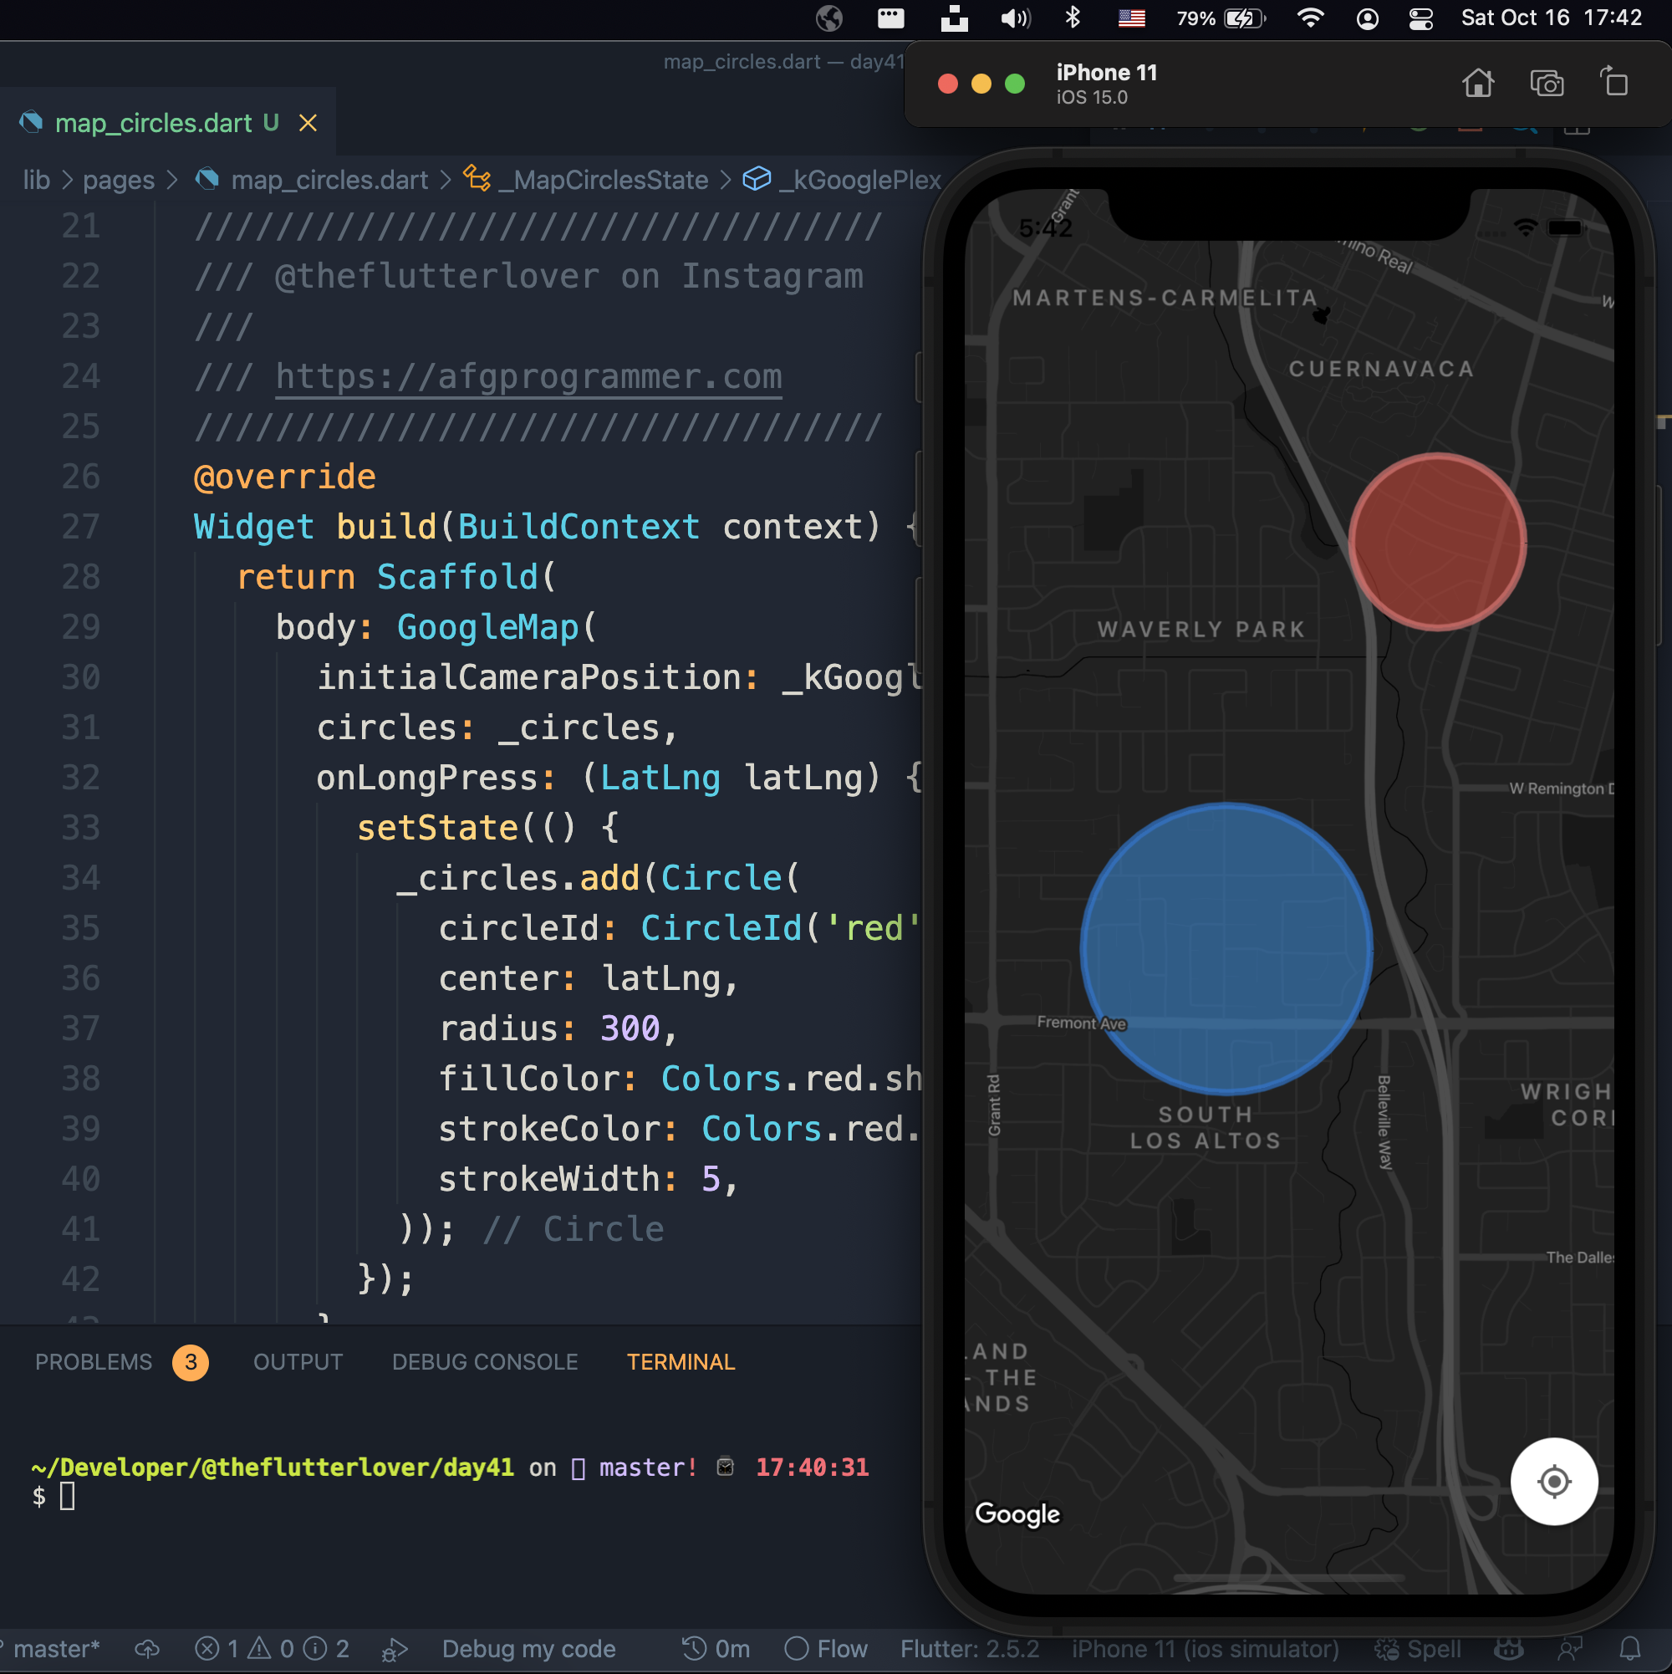Tap the blue circle on the map

(1225, 948)
